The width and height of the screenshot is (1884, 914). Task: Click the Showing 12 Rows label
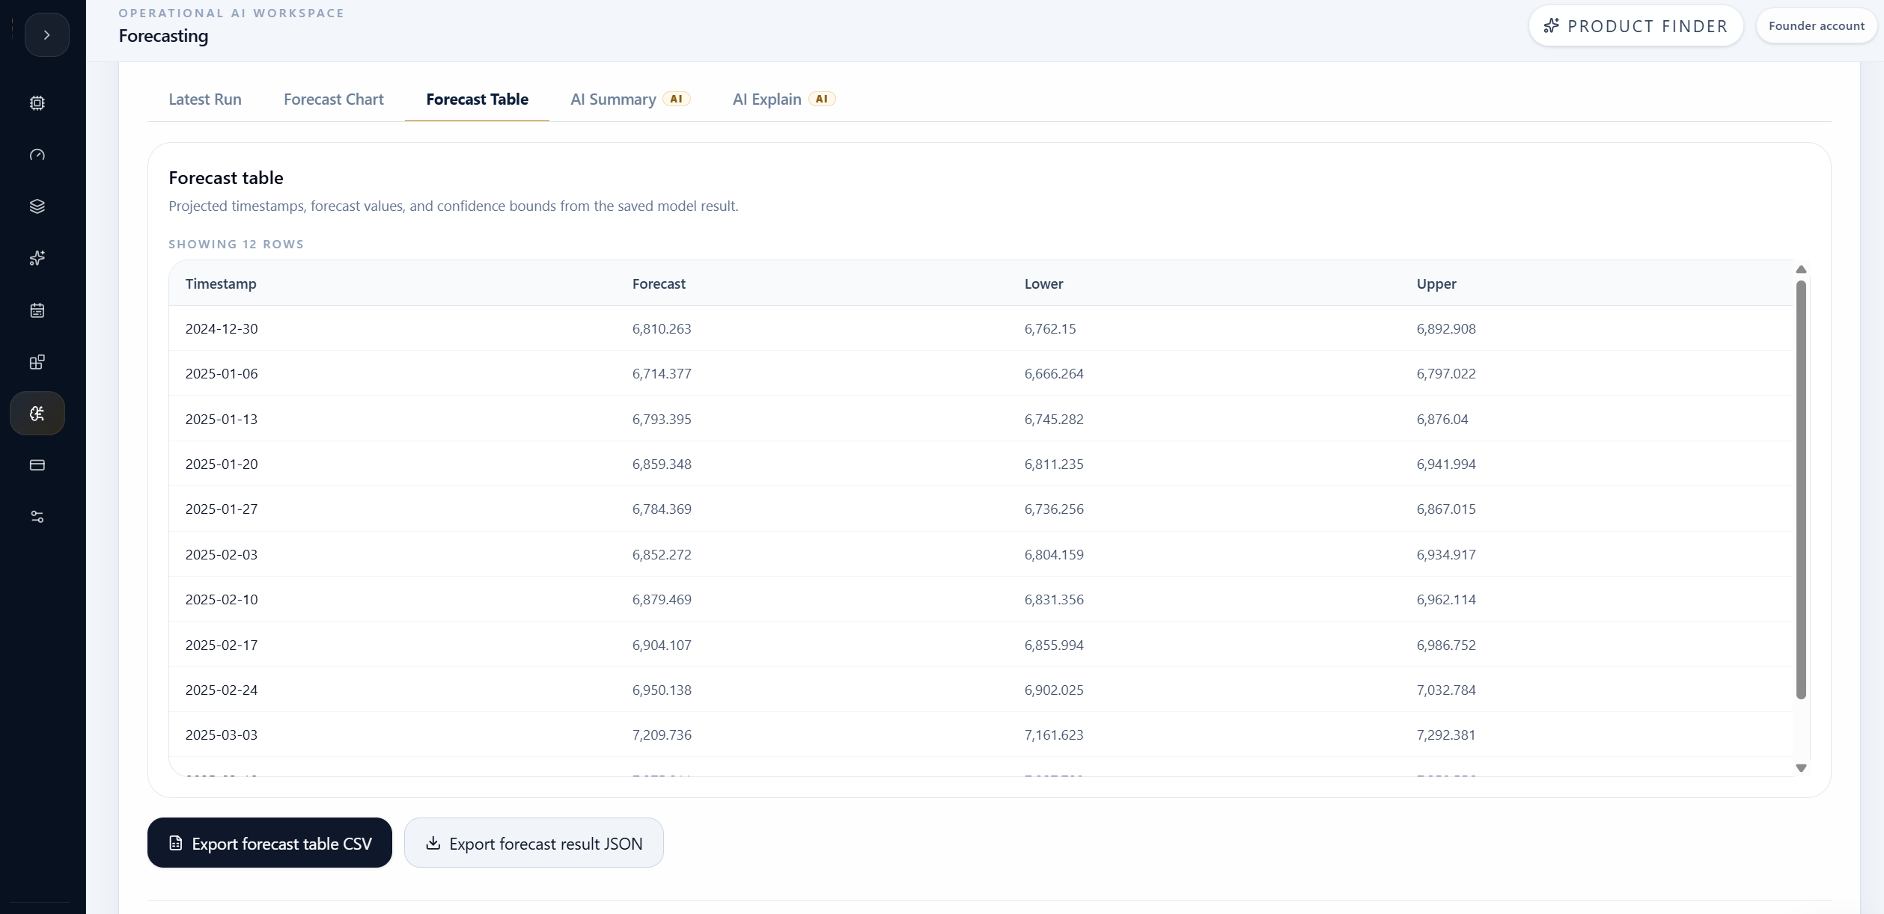[x=236, y=244]
